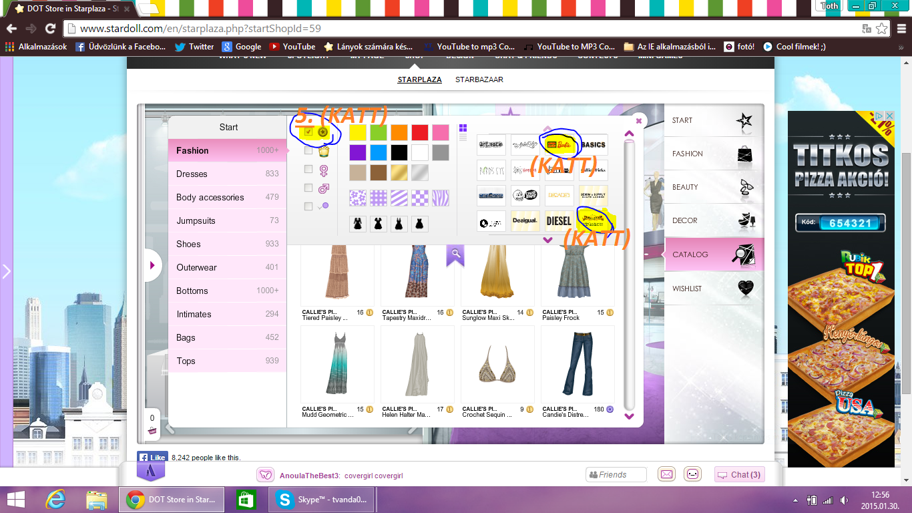Select the Intimates category
The width and height of the screenshot is (912, 513).
click(228, 314)
